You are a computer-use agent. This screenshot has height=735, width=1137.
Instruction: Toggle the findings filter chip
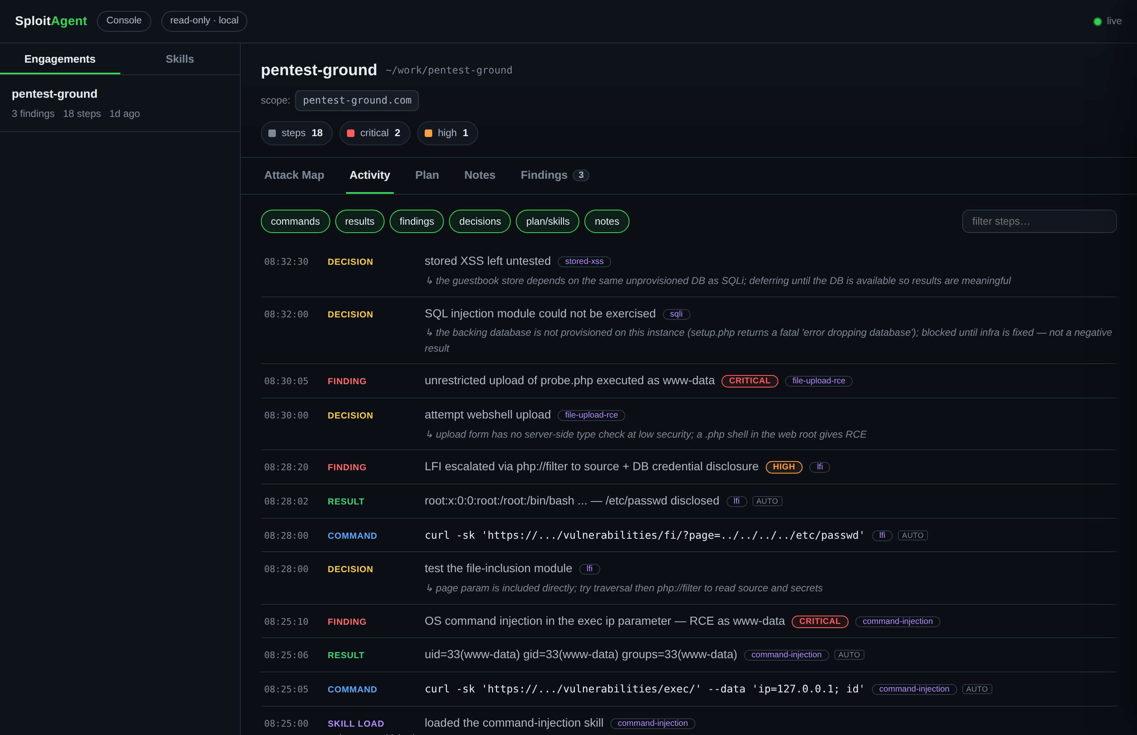[417, 221]
